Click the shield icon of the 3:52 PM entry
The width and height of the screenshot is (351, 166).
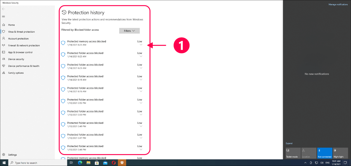coord(63,101)
